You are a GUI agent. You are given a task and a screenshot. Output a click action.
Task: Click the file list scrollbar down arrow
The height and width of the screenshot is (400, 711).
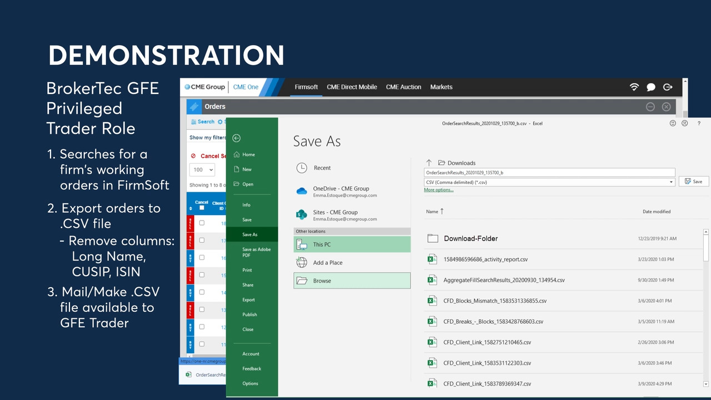pos(706,383)
